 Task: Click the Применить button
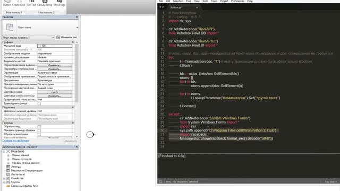[70, 141]
